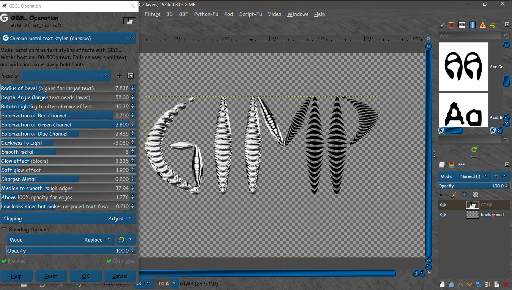Adjust the layer Opacity slider in Layers panel
The height and width of the screenshot is (290, 512).
coord(474,186)
